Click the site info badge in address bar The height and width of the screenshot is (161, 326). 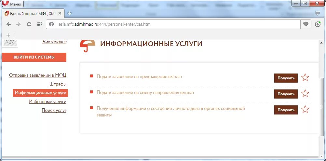coord(51,24)
